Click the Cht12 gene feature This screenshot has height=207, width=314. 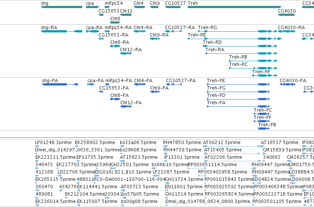click(125, 15)
